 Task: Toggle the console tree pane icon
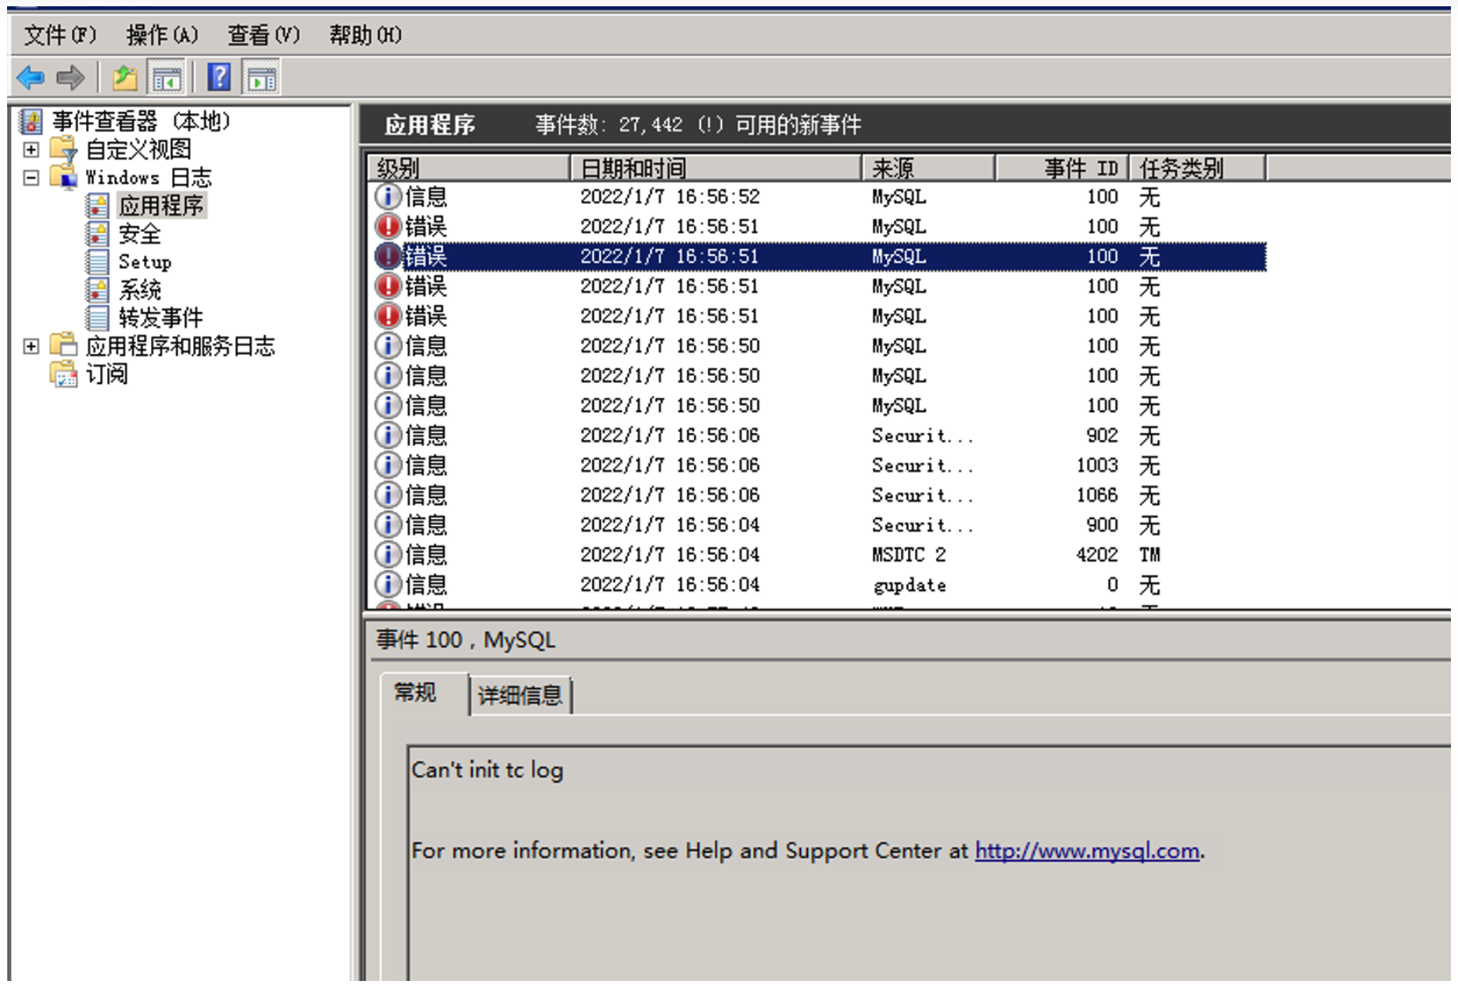click(x=167, y=77)
